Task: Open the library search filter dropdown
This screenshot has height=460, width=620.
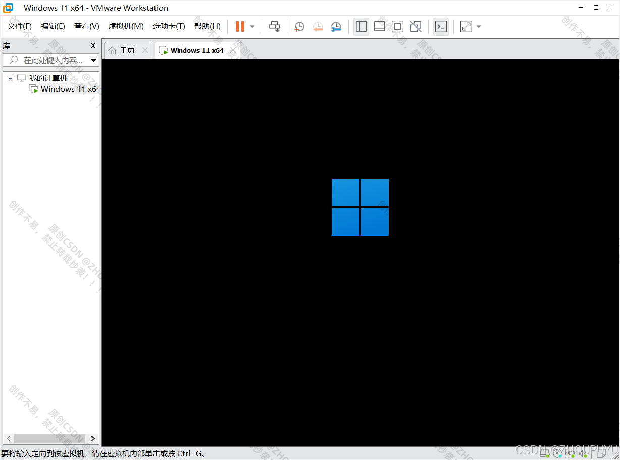Action: tap(94, 60)
